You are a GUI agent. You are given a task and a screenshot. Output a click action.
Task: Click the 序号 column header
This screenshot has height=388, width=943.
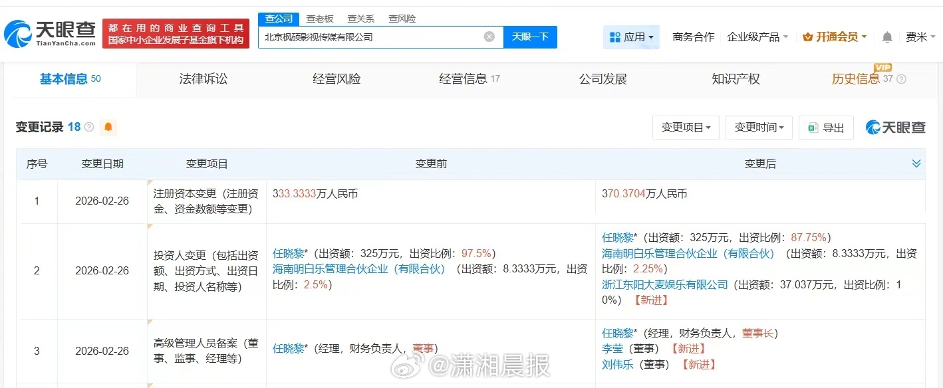37,164
